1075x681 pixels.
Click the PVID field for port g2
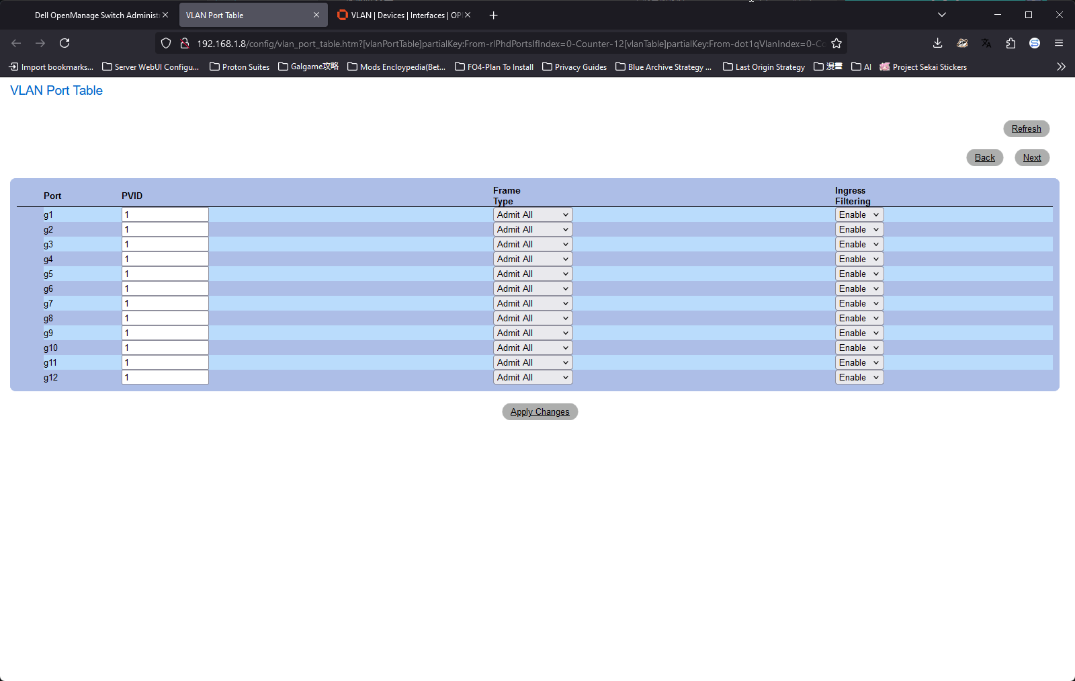165,229
